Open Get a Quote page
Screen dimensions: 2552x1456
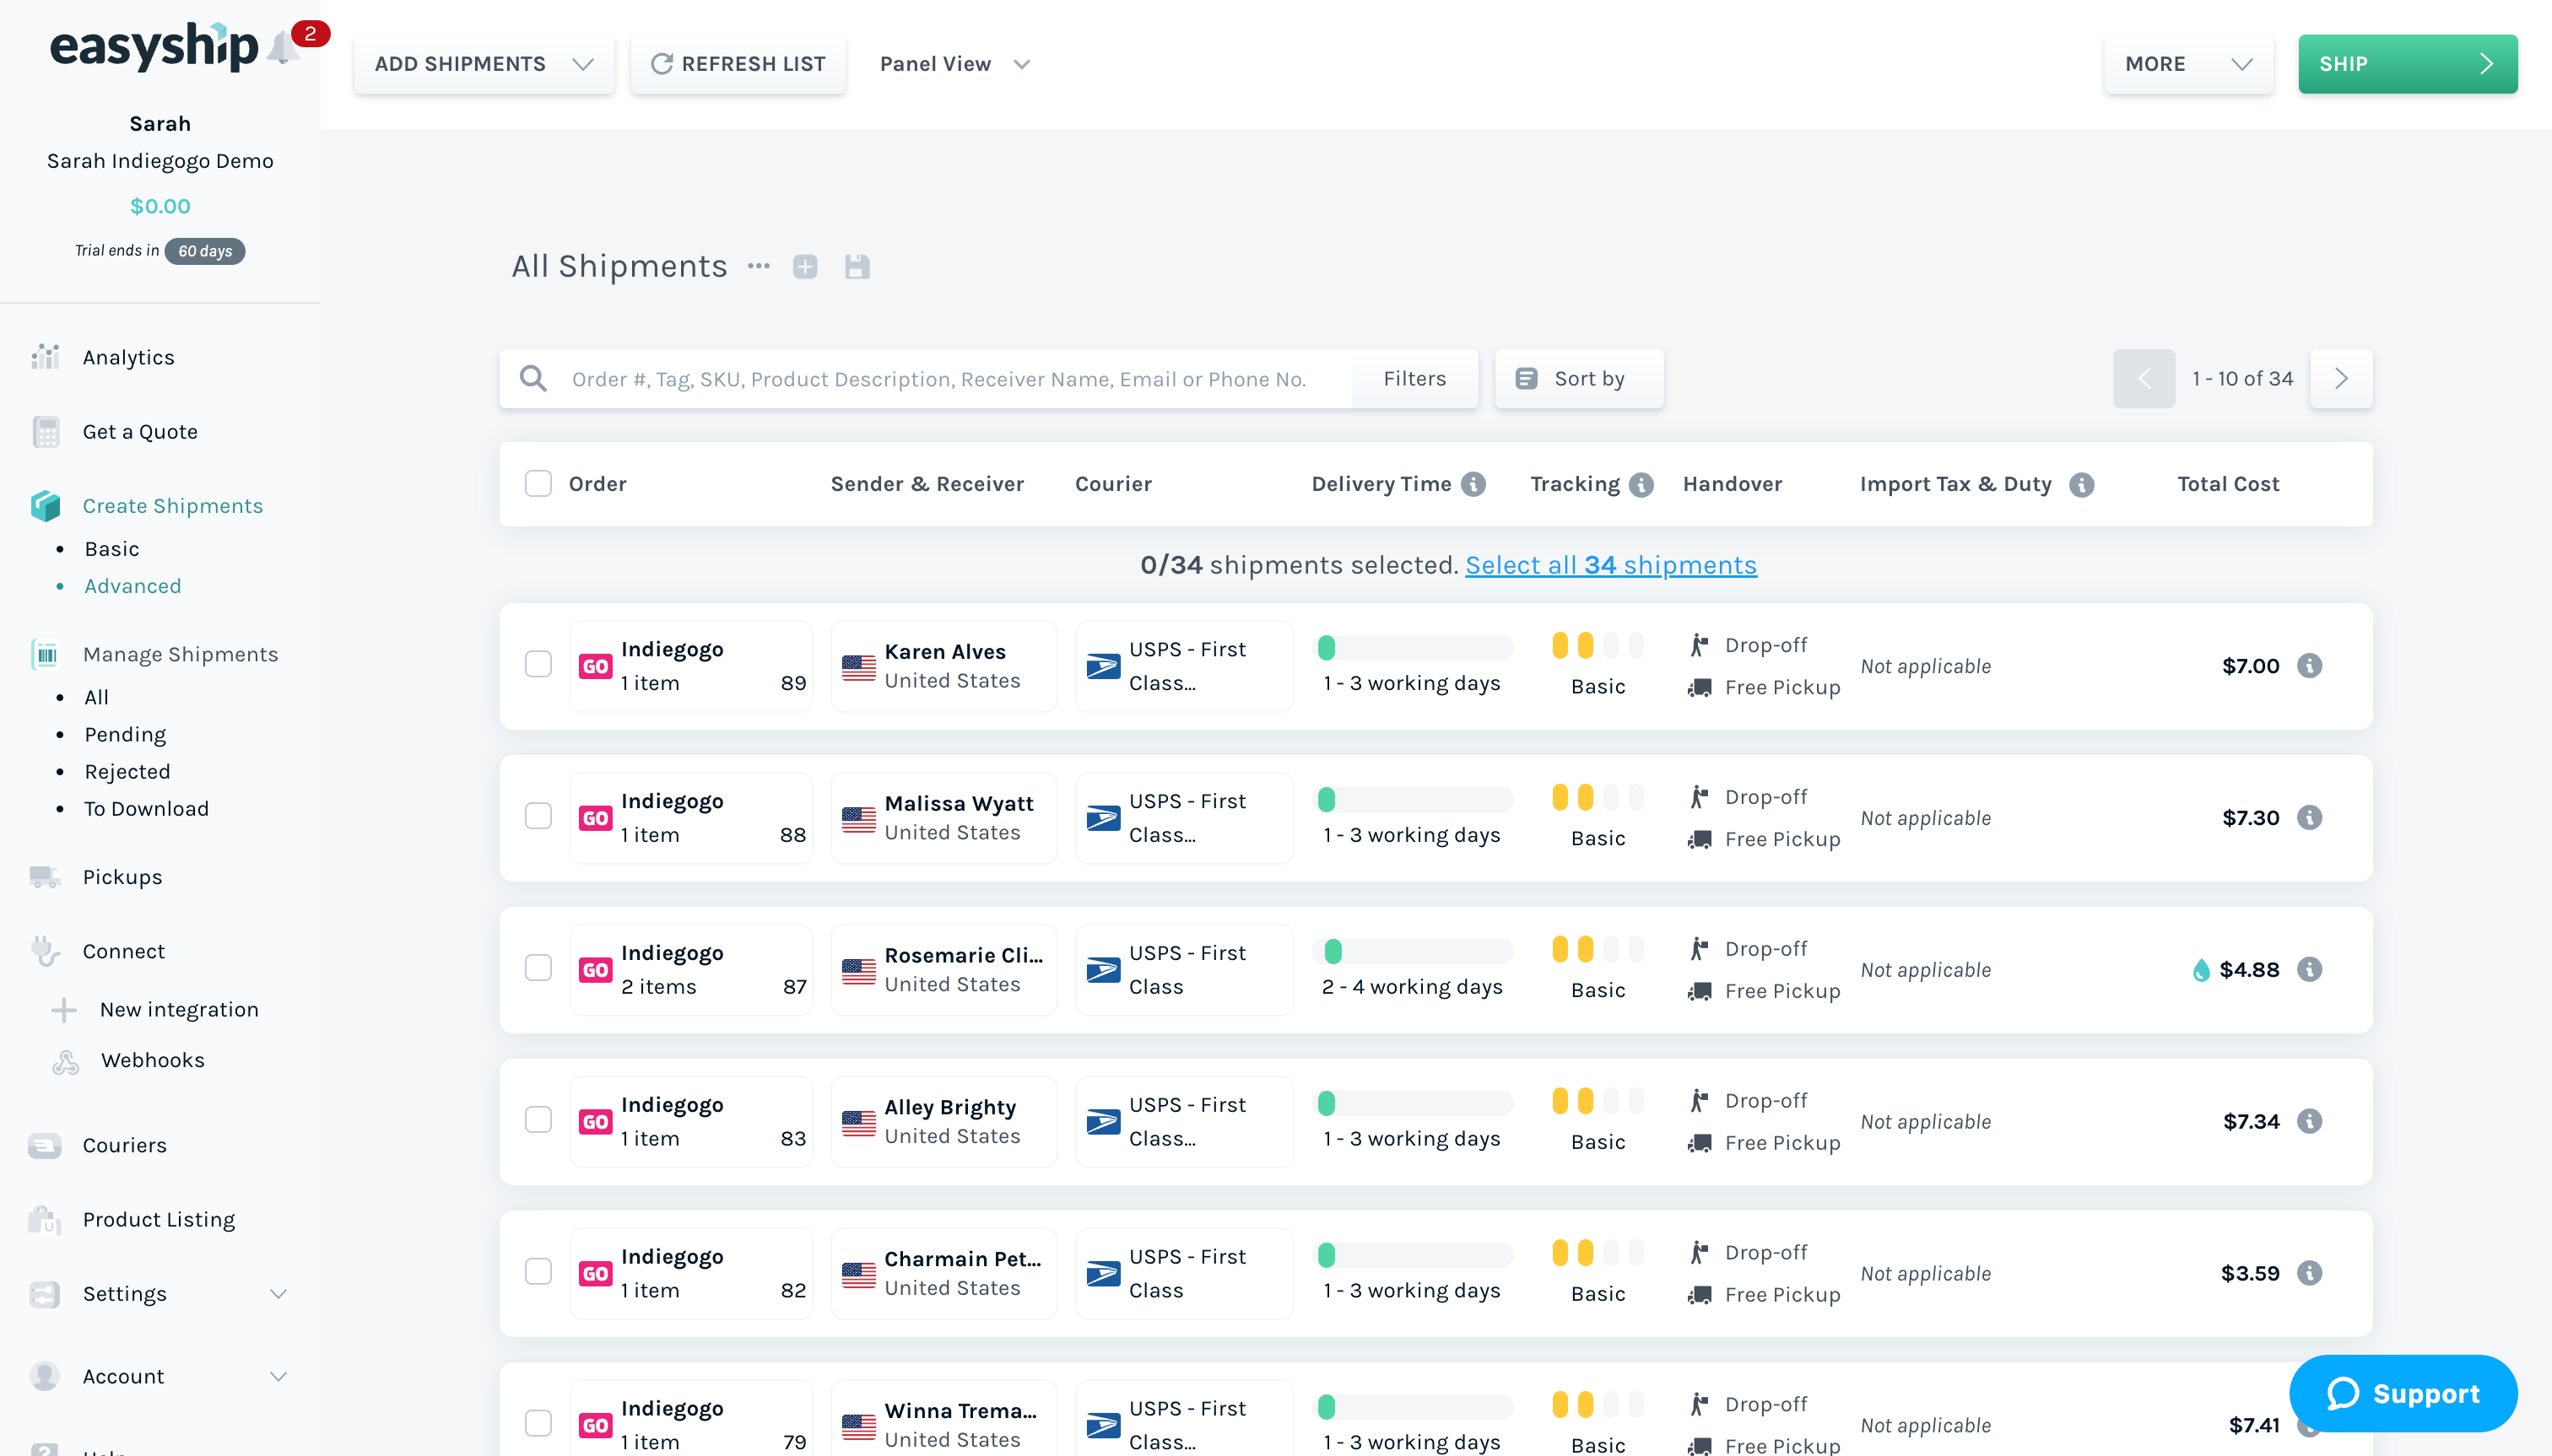[x=140, y=431]
